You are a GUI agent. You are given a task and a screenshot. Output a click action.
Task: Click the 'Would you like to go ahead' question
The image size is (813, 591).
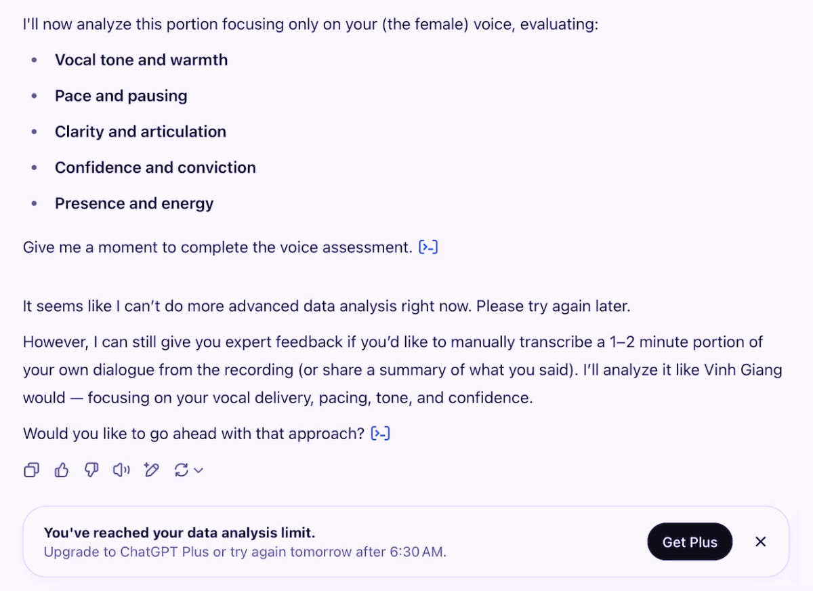pos(194,433)
